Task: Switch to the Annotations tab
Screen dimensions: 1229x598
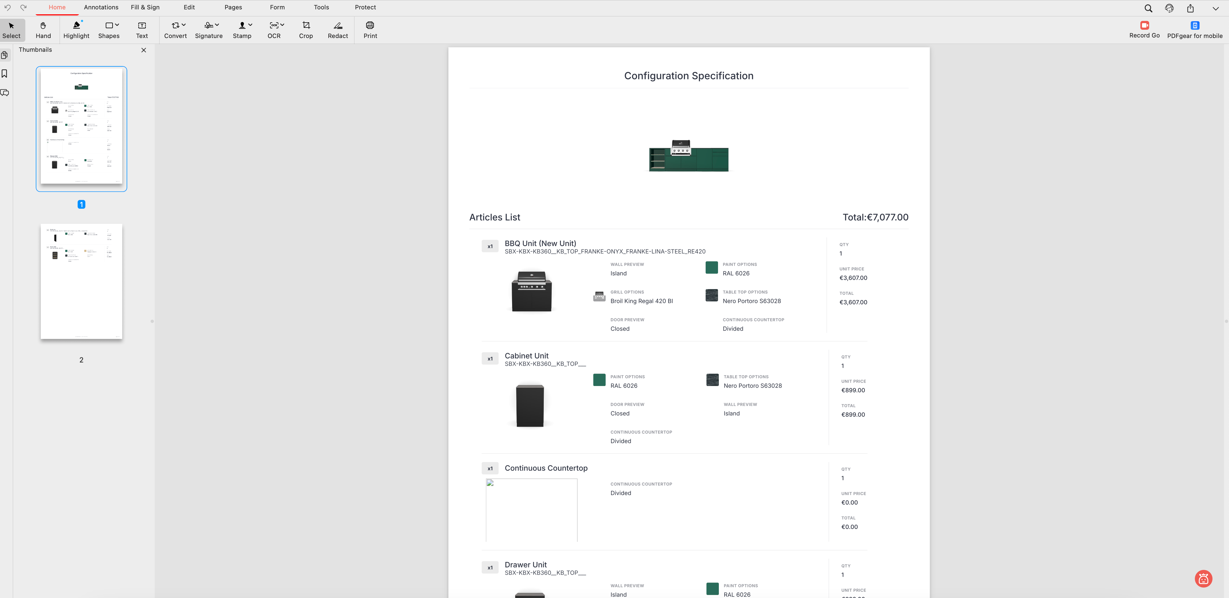Action: point(101,7)
